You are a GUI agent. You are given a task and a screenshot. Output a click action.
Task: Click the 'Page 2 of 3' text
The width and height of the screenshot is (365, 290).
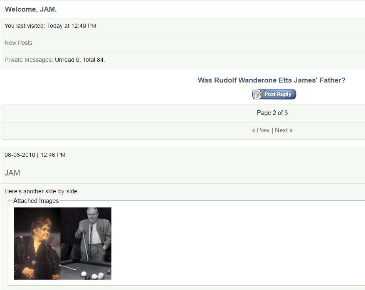click(272, 113)
